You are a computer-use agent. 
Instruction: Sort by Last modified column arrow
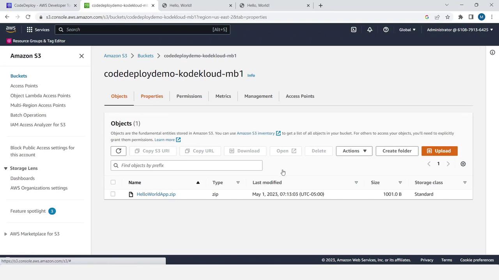(356, 182)
